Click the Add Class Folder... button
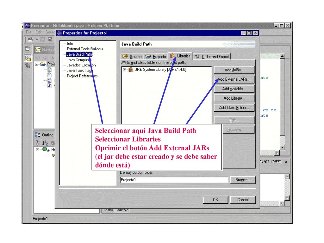The width and height of the screenshot is (324, 243). click(x=234, y=108)
